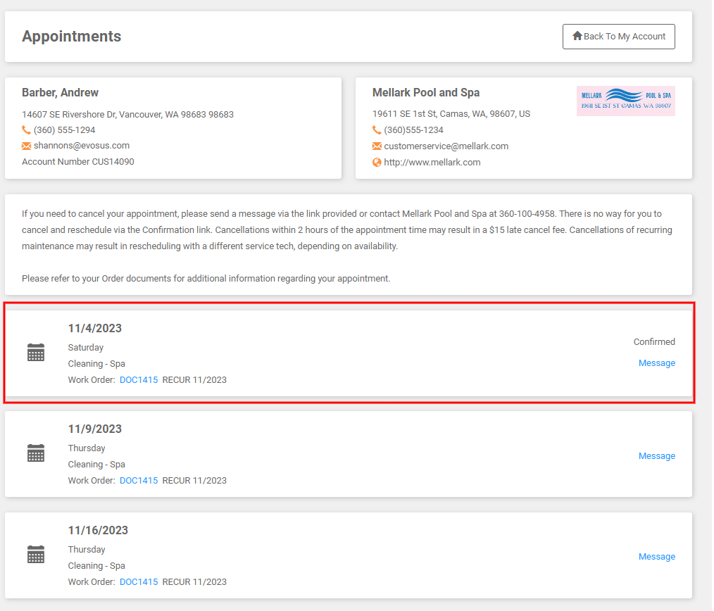Click the envelope icon beside shannons@evosus.com
714x611 pixels.
[26, 146]
